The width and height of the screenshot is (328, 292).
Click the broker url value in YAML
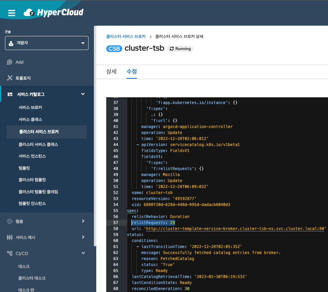coord(234,229)
